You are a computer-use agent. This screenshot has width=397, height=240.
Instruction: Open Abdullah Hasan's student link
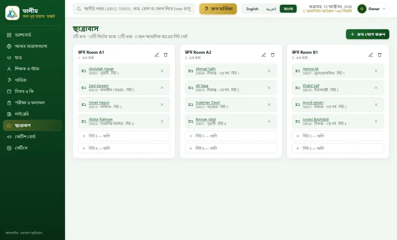coord(101,69)
